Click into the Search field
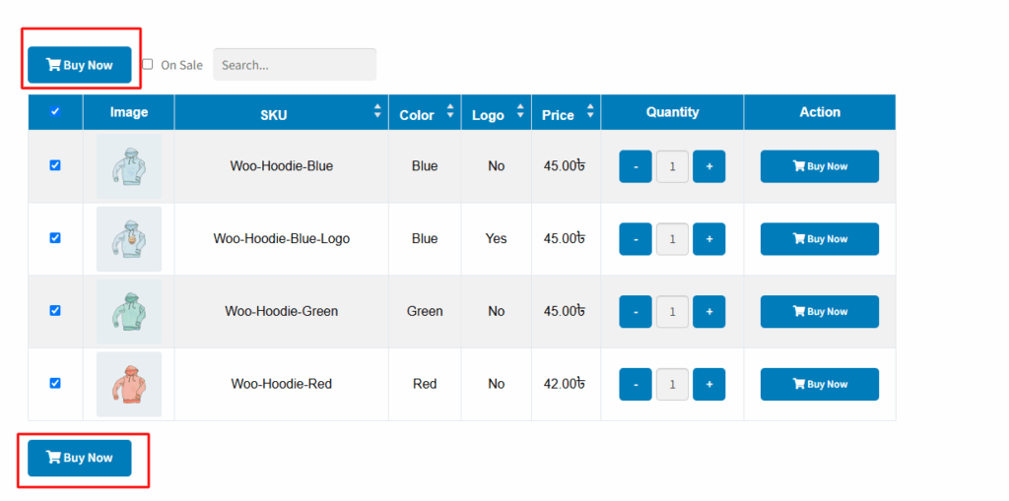The height and width of the screenshot is (501, 1009). tap(295, 65)
